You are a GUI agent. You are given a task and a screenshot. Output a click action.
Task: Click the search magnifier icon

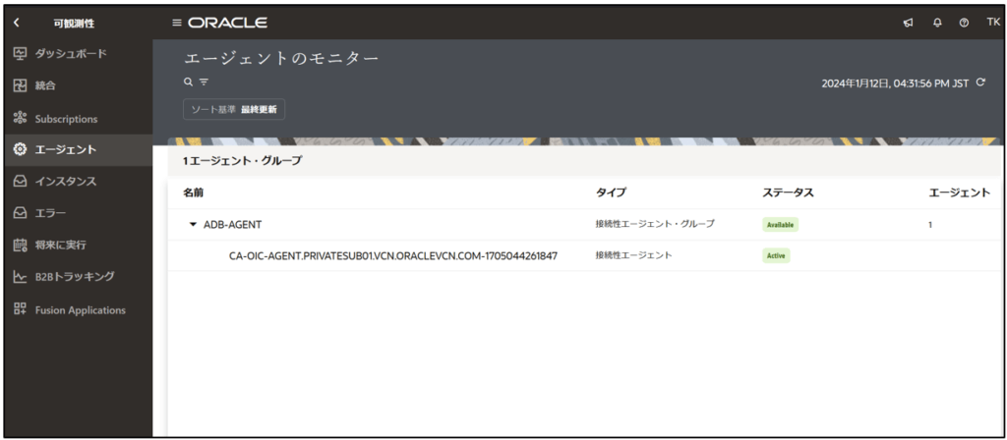click(x=188, y=82)
